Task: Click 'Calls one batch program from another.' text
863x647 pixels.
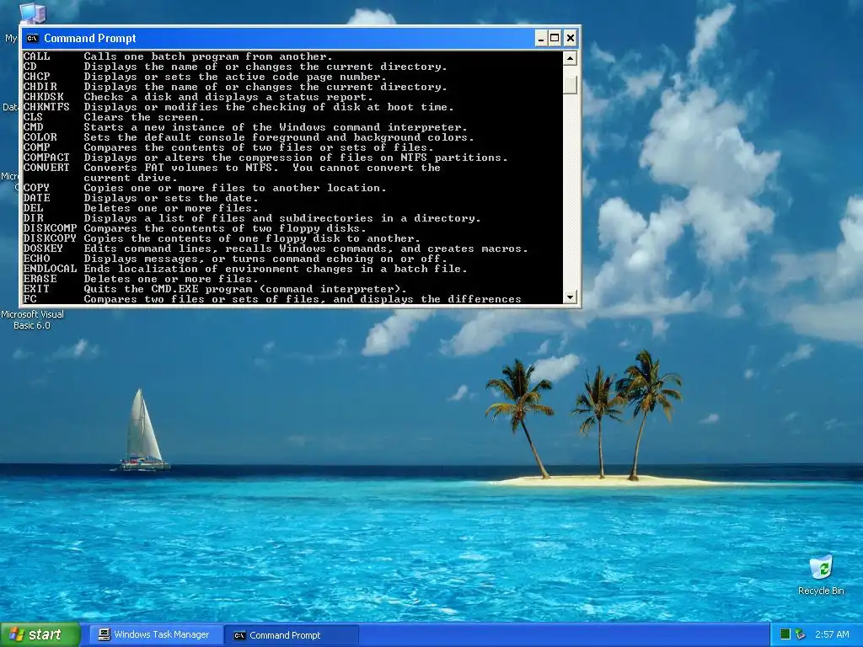Action: (208, 56)
